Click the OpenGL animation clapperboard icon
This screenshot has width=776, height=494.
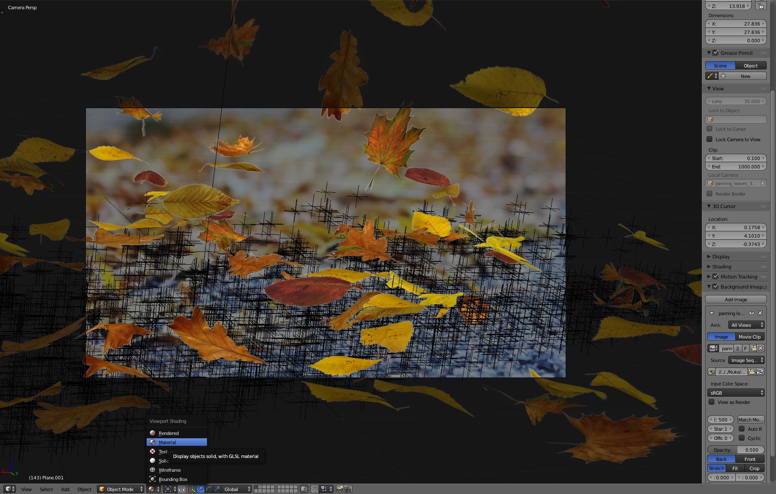[348, 489]
